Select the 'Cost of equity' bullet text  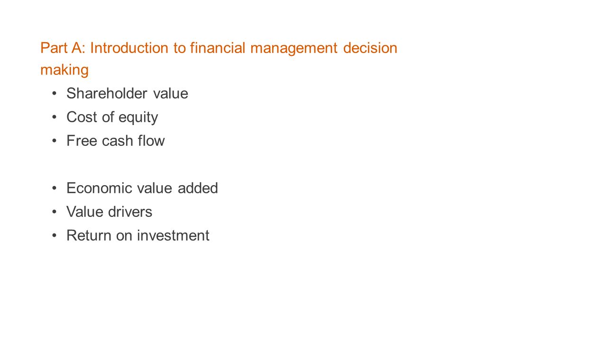[112, 117]
